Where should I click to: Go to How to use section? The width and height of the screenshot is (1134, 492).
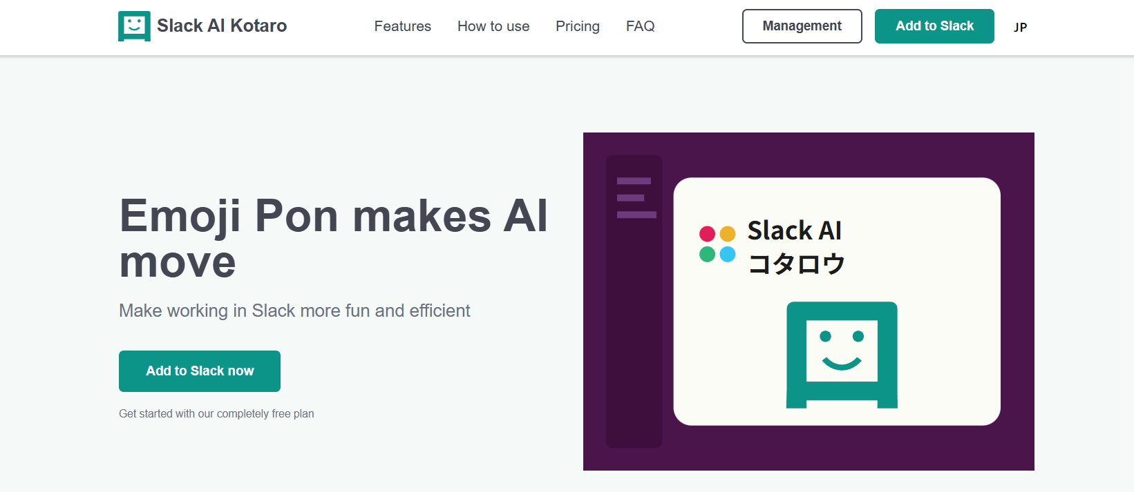[x=493, y=26]
